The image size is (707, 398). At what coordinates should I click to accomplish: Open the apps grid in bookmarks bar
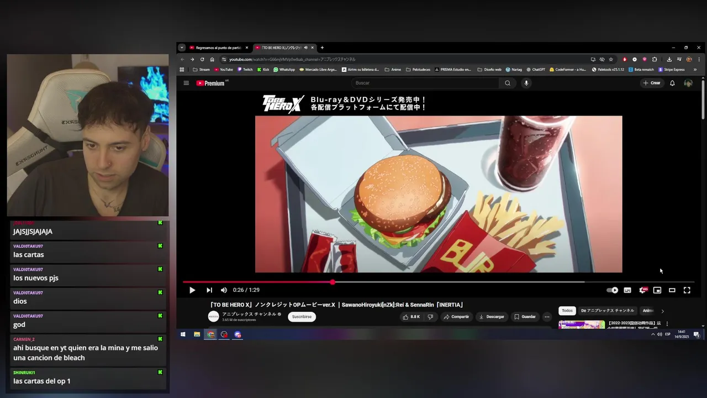pyautogui.click(x=182, y=70)
